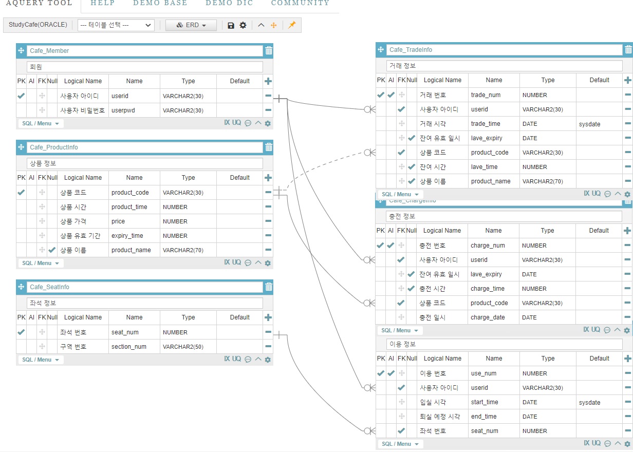Click move handle of Cafe_TradeInfo table header
This screenshot has height=452, width=633.
point(381,49)
